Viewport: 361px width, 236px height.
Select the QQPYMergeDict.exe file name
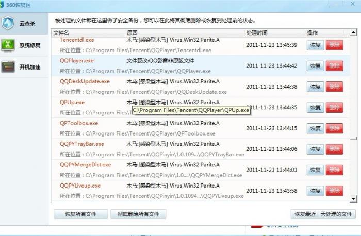point(86,165)
